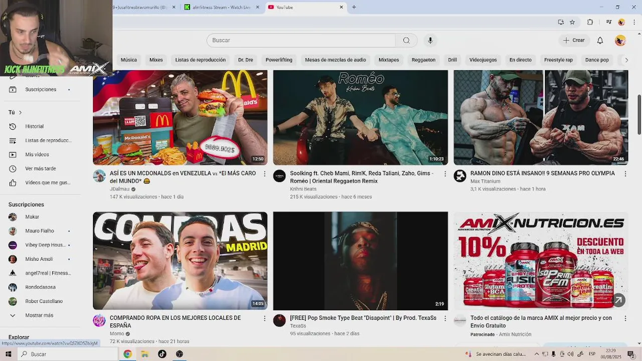Open Chrome three-dot menu

[633, 22]
